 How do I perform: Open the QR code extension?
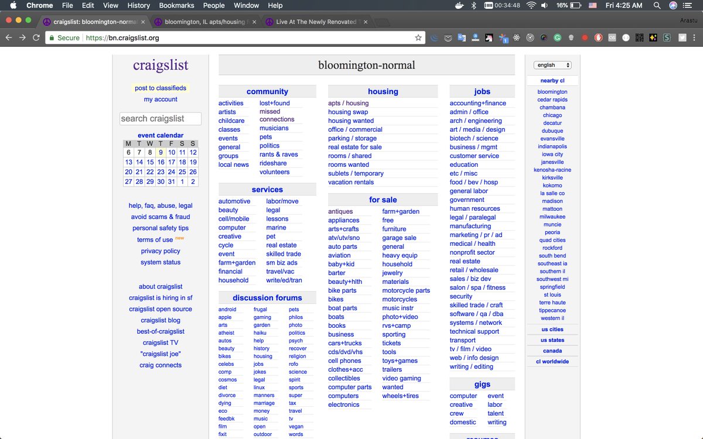click(x=640, y=37)
